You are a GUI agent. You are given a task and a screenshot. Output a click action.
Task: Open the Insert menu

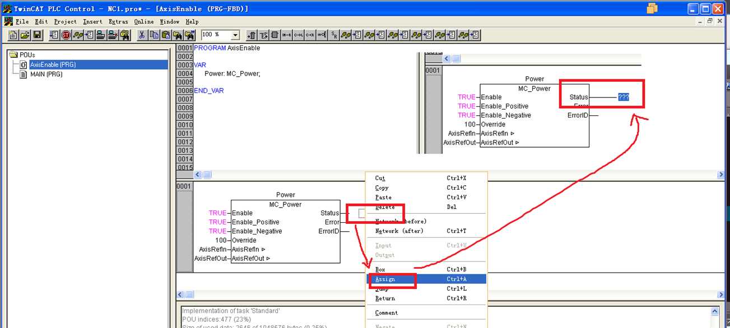point(92,21)
